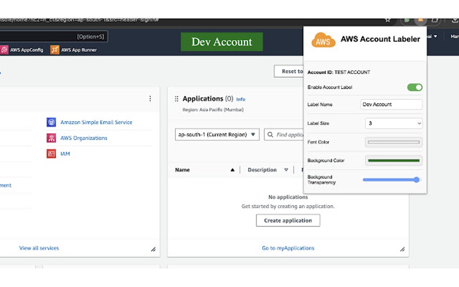Click the Description column sort control
Viewport: 459px width, 287px height.
pyautogui.click(x=287, y=170)
